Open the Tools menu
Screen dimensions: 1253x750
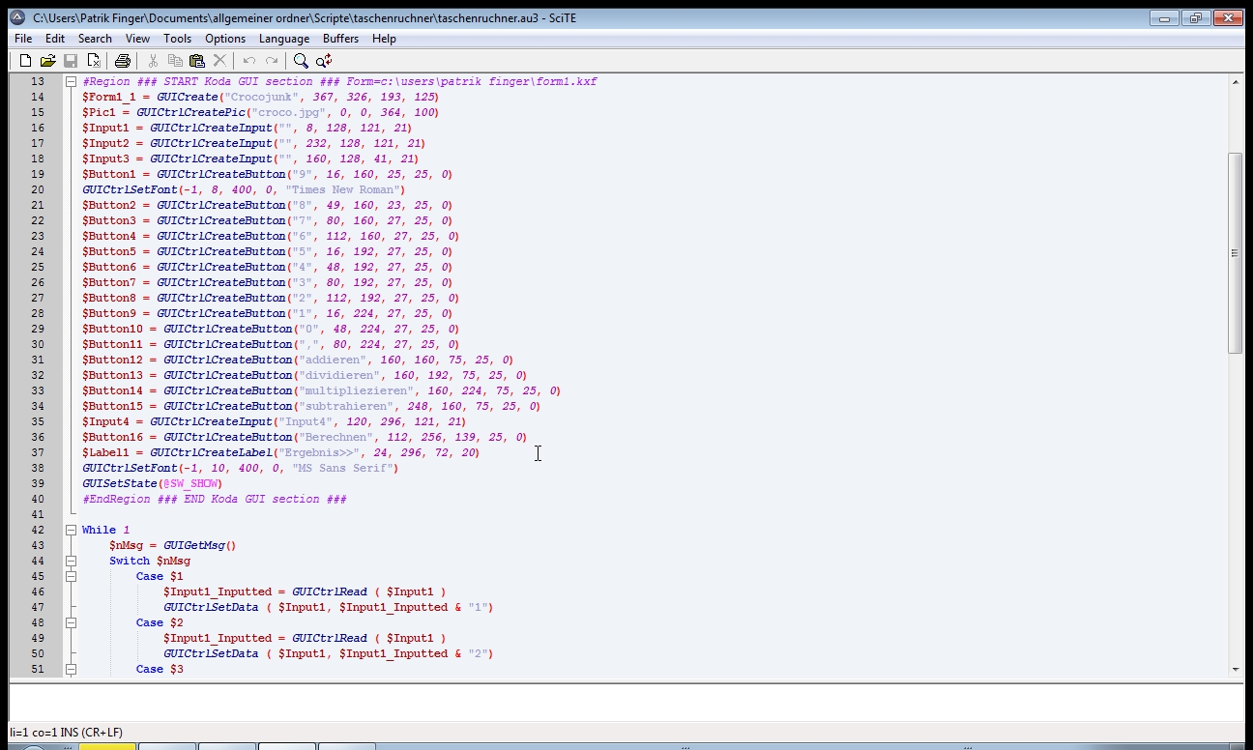[177, 39]
